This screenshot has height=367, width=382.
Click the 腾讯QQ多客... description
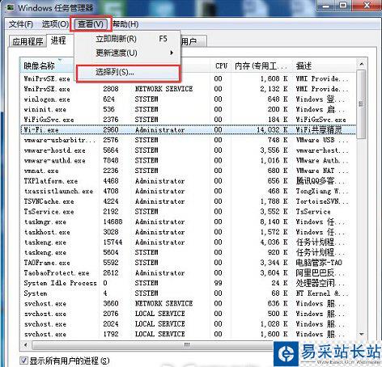(320, 181)
